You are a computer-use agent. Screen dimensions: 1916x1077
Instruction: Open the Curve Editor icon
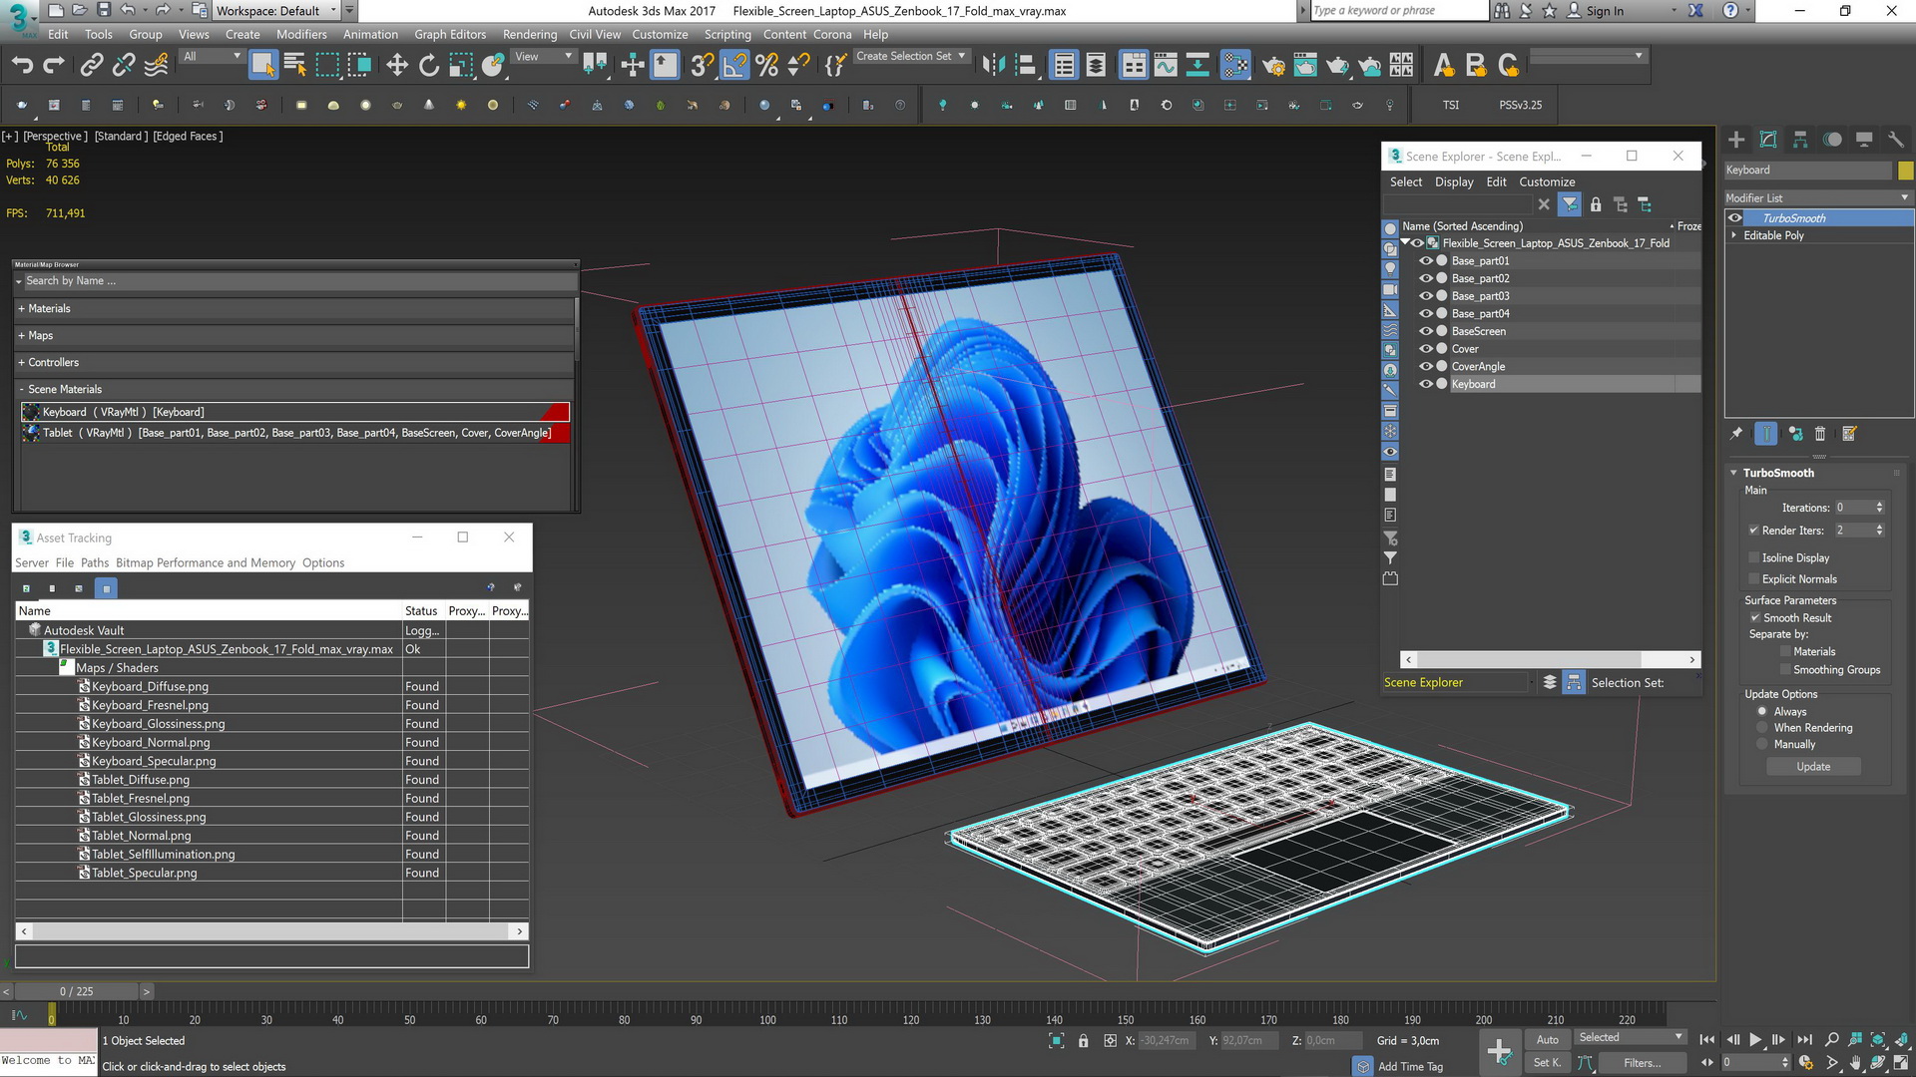(x=1166, y=66)
